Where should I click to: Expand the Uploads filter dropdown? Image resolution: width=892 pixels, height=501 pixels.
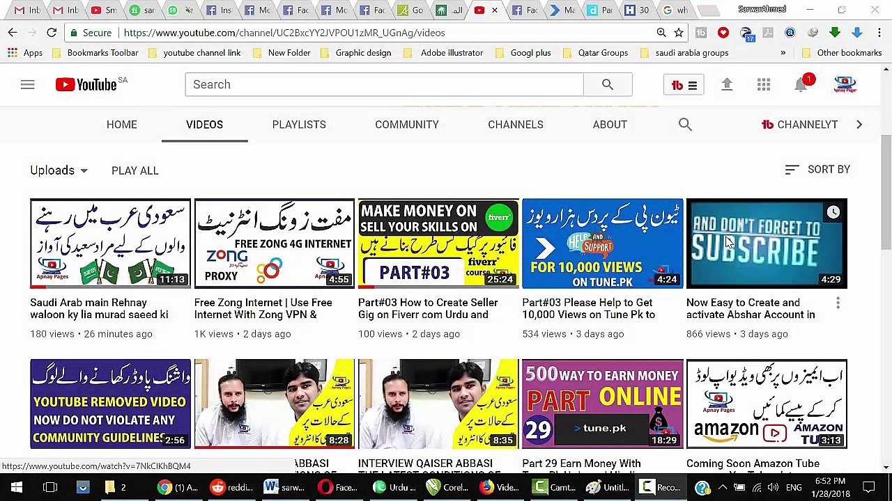coord(59,170)
